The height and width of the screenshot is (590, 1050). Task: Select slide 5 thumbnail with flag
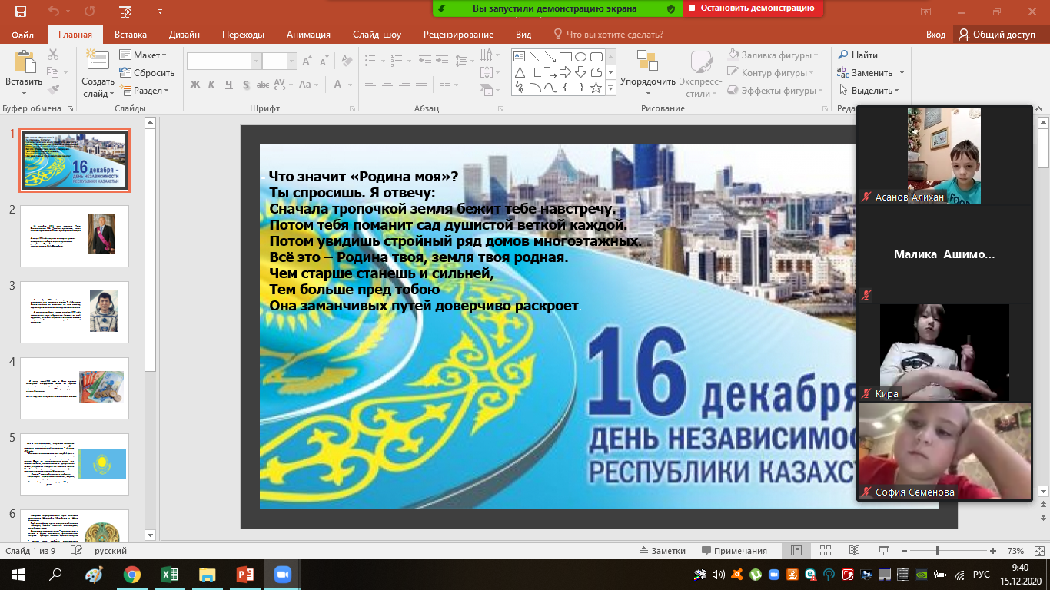point(75,464)
